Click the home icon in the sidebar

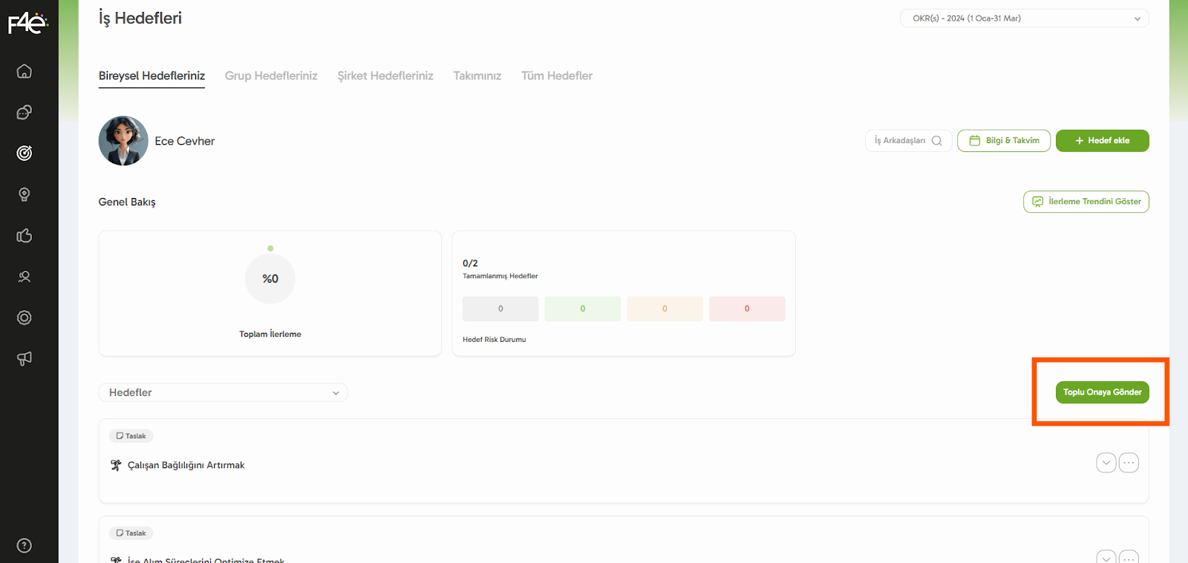pos(25,71)
